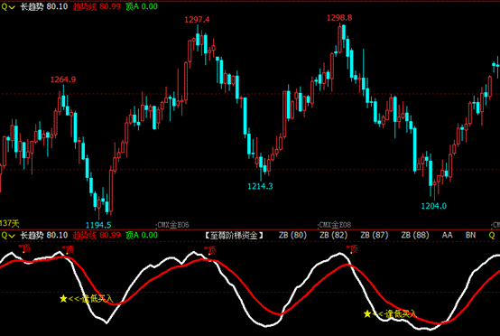The width and height of the screenshot is (500, 336).
Task: Switch to the ZB (80) indicator tab
Action: [x=292, y=236]
